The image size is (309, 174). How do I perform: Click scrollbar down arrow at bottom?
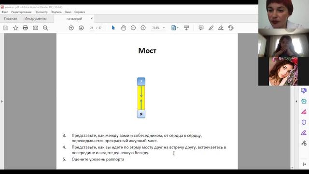click(x=292, y=168)
